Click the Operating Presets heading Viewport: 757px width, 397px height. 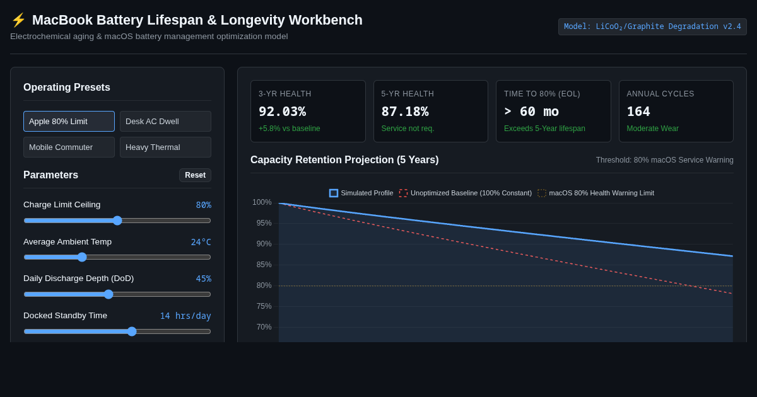click(x=67, y=88)
